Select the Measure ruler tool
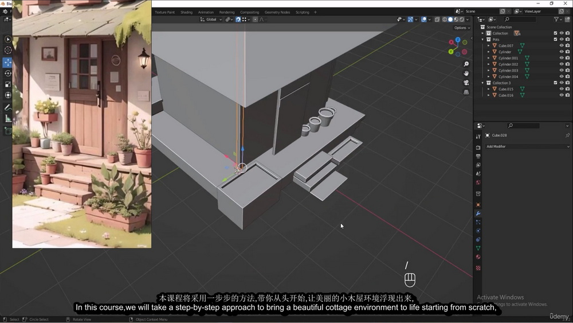 pyautogui.click(x=7, y=119)
